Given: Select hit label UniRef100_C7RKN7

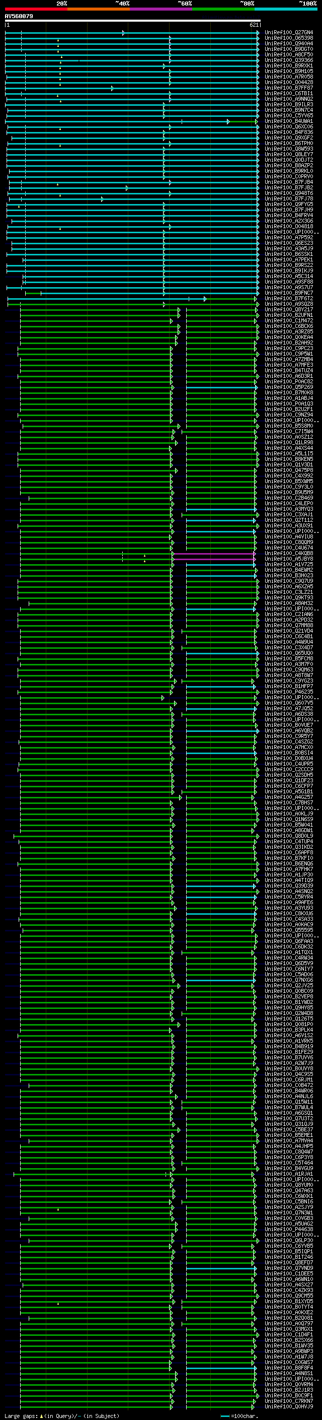Looking at the screenshot, I should pyautogui.click(x=289, y=1401).
